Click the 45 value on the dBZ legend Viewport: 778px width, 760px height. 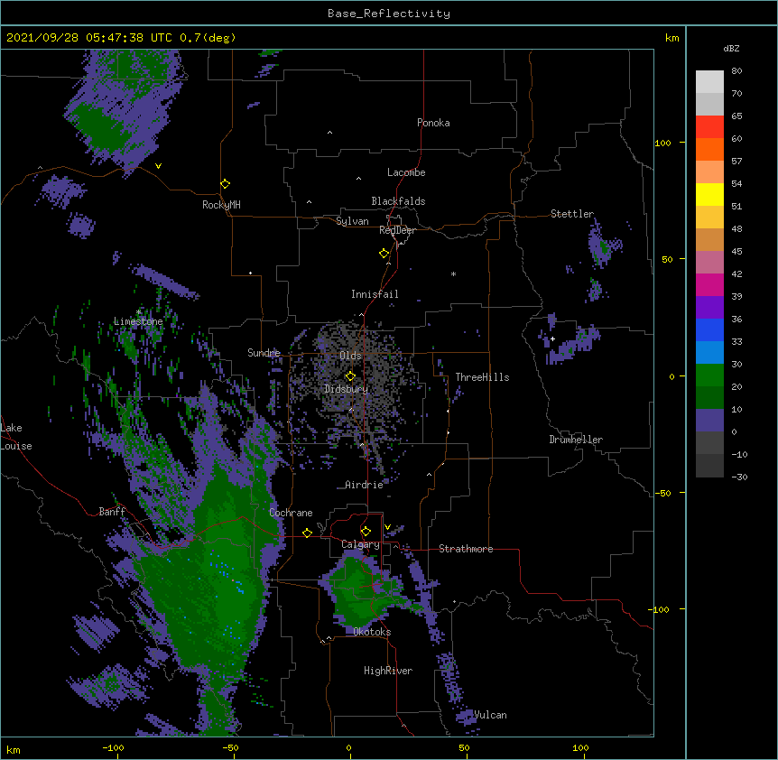(x=736, y=252)
